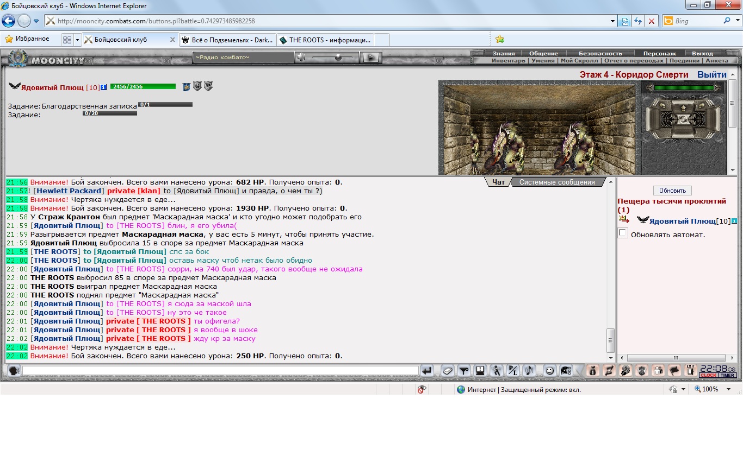Click the running figure icon in chat toolbar
Viewport: 743px width, 456px height.
[496, 371]
